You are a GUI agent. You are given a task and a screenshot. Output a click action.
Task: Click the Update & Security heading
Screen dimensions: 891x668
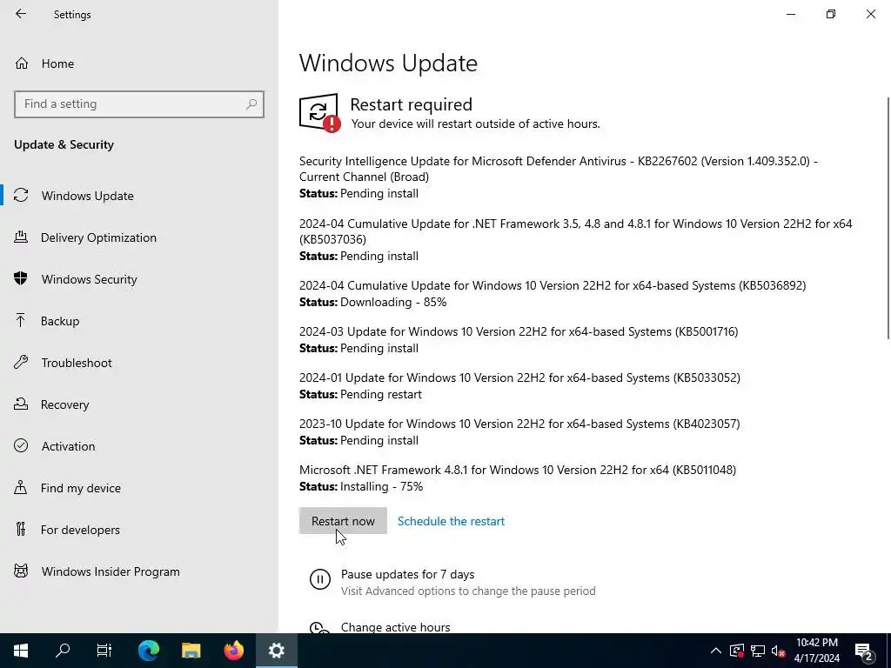[64, 145]
